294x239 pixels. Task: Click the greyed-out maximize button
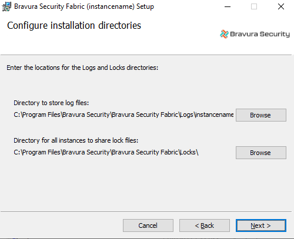coord(254,6)
